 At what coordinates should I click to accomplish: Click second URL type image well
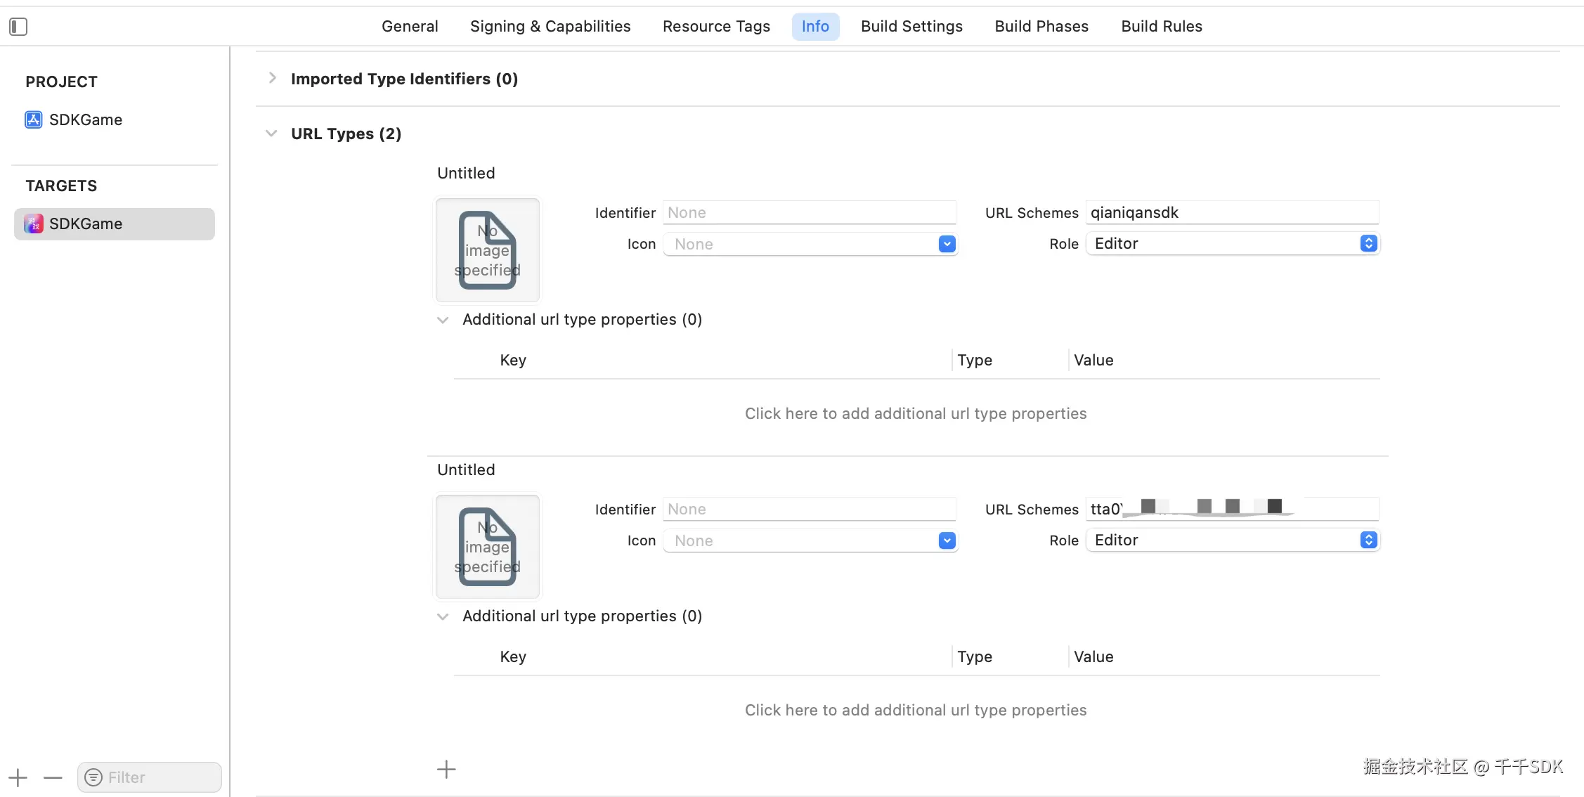coord(488,547)
